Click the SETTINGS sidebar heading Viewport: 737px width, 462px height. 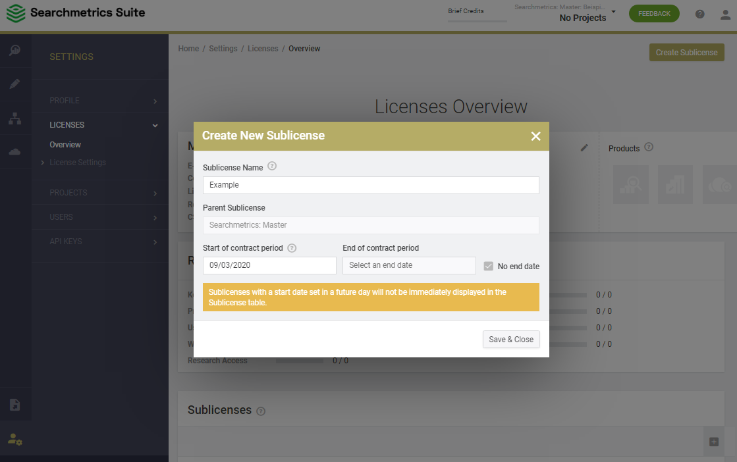tap(71, 57)
